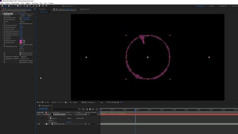Select the Puppet Pin tool
This screenshot has width=238, height=134.
[46, 6]
